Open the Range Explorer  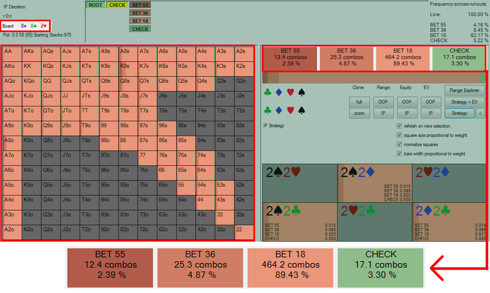464,90
